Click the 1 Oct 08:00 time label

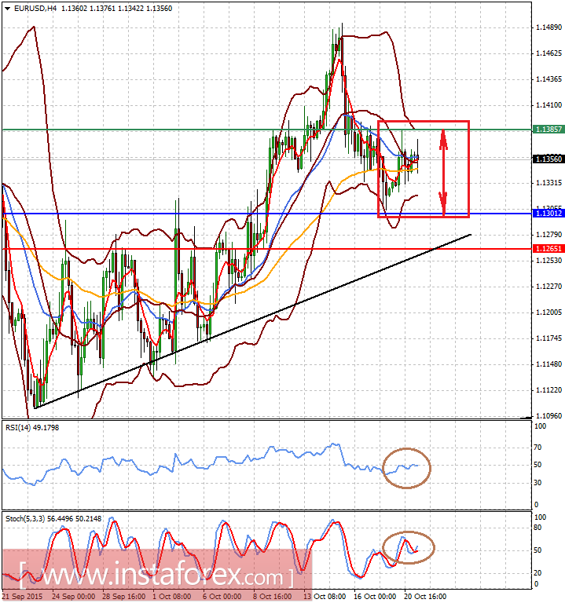coord(172,597)
